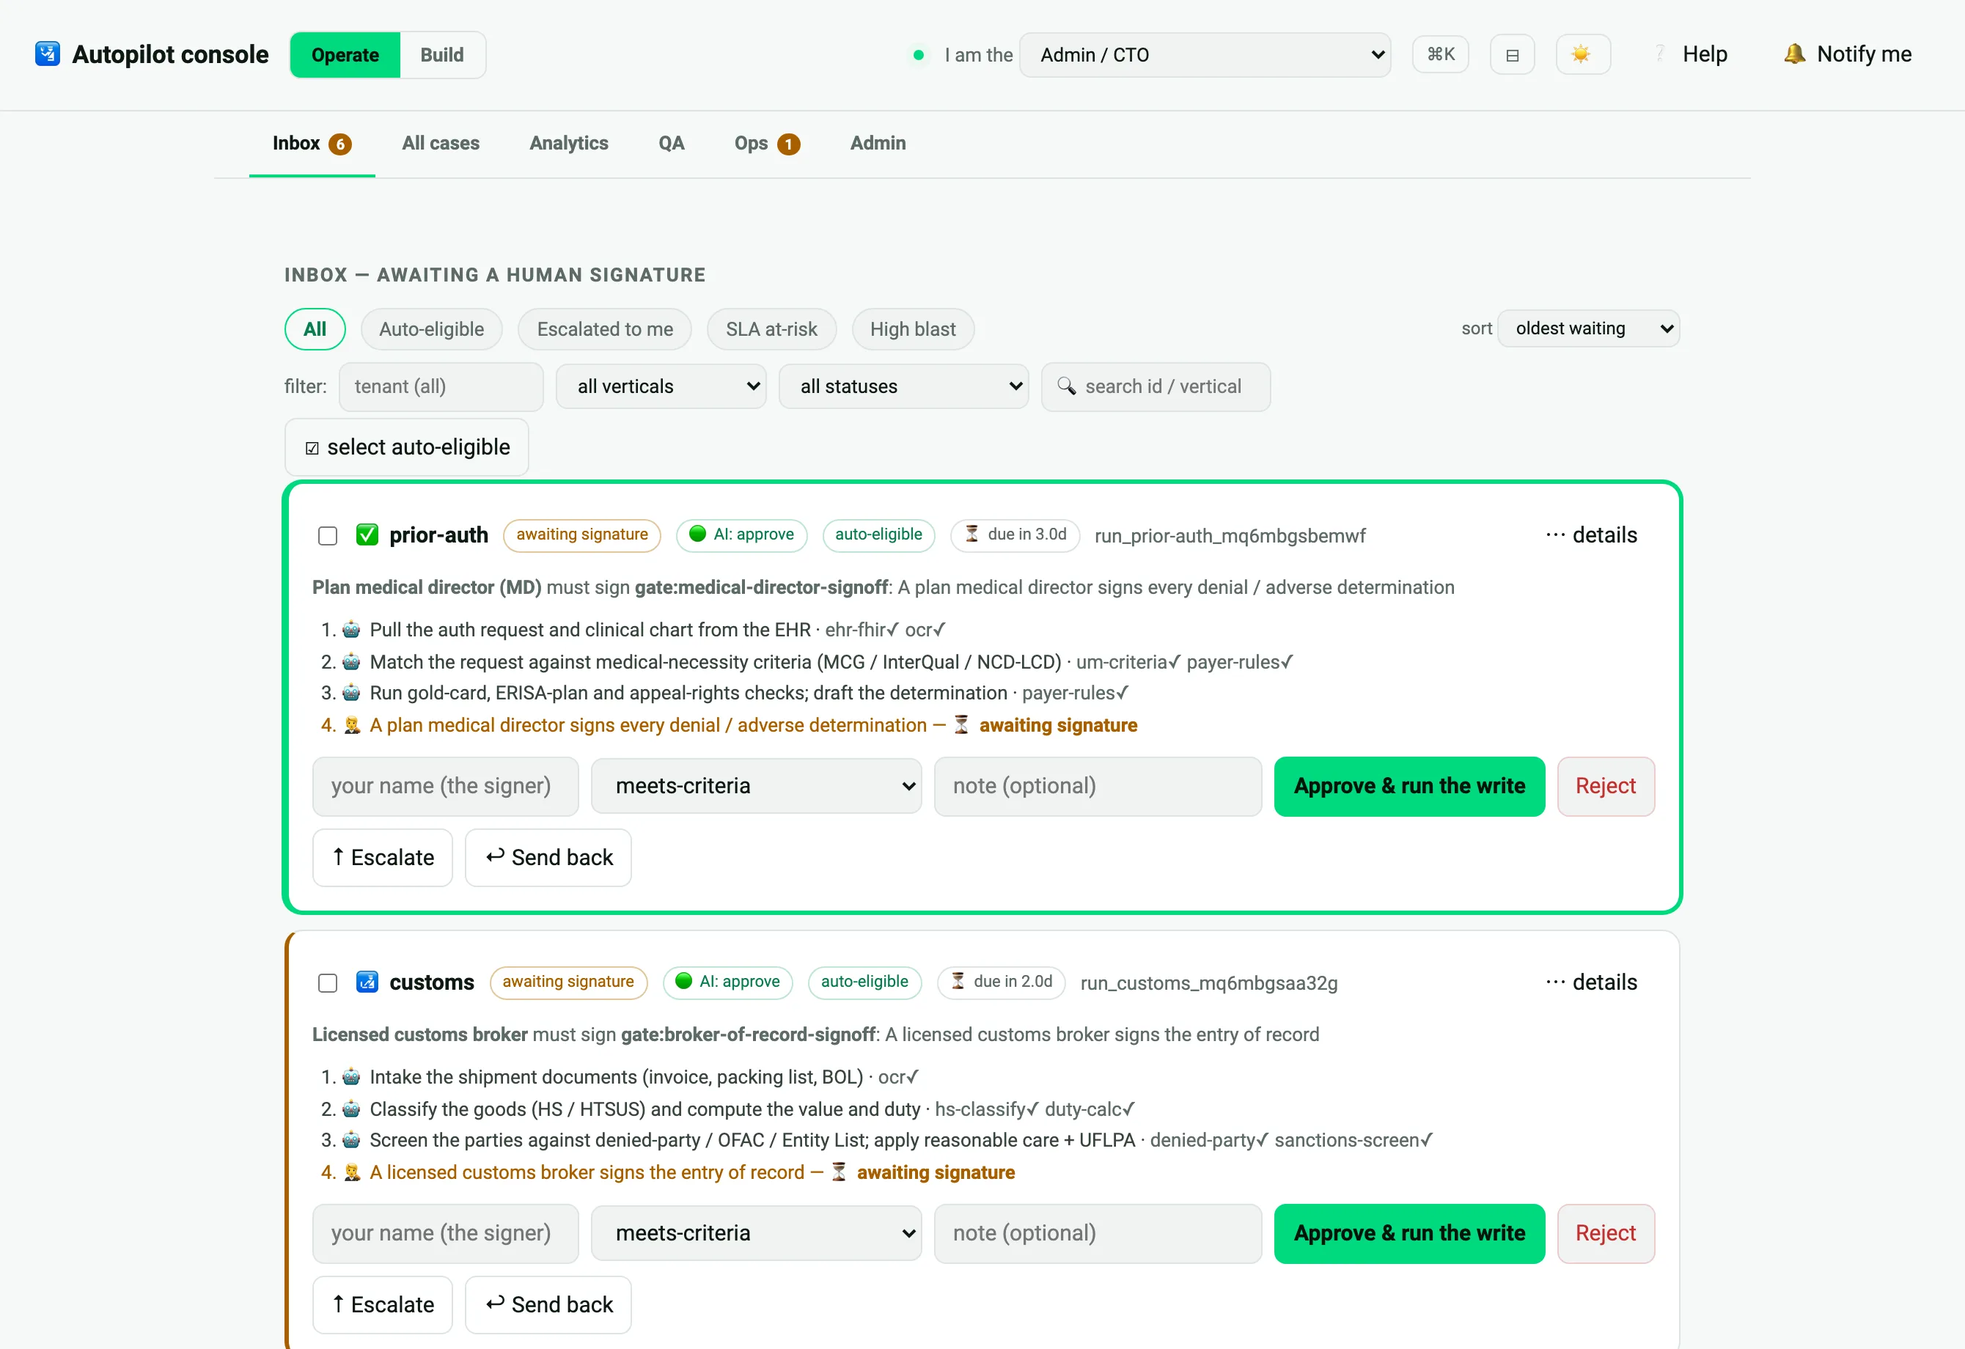Click run id 'run_prior-auth_mq6mbgsbemwf'
Viewport: 1965px width, 1349px height.
(1230, 536)
